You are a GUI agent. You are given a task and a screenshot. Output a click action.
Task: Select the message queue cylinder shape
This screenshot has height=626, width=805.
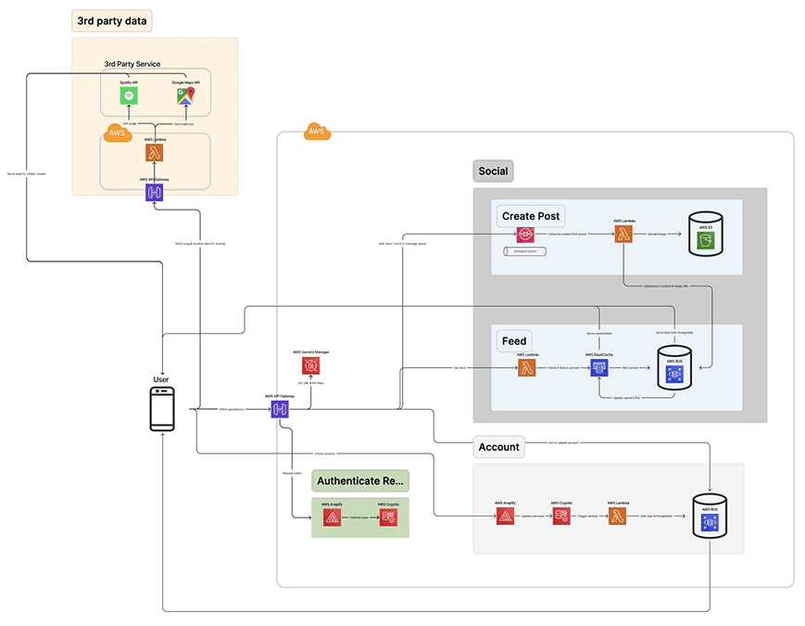pyautogui.click(x=524, y=251)
